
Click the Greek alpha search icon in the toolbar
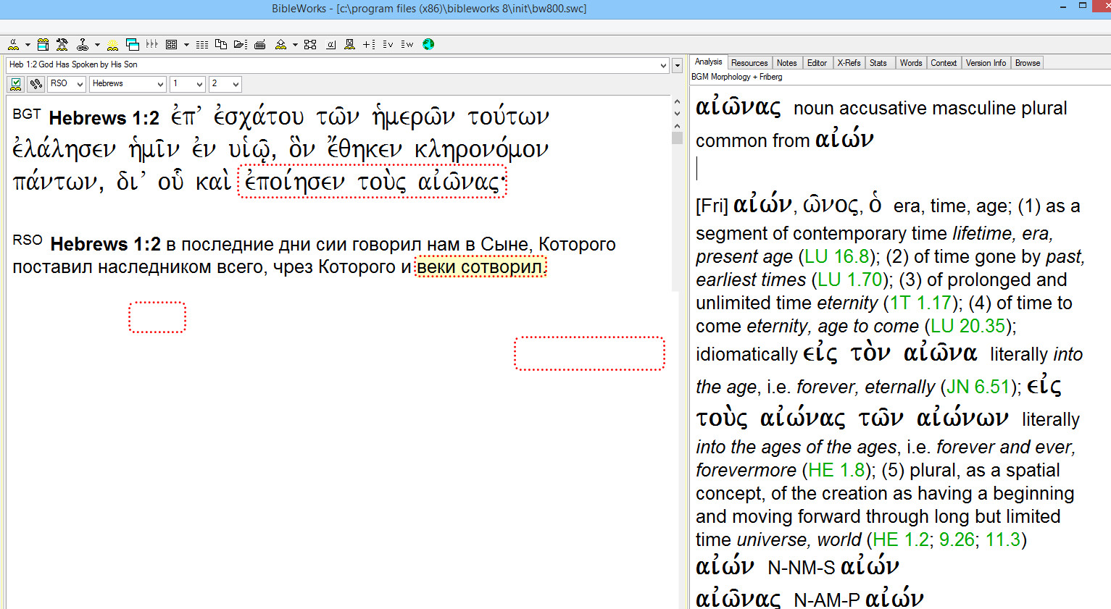(13, 44)
